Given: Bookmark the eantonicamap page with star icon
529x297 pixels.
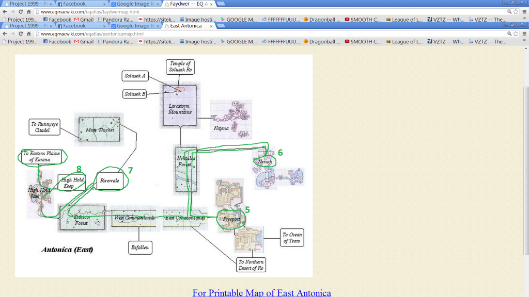Looking at the screenshot, I should pos(516,34).
